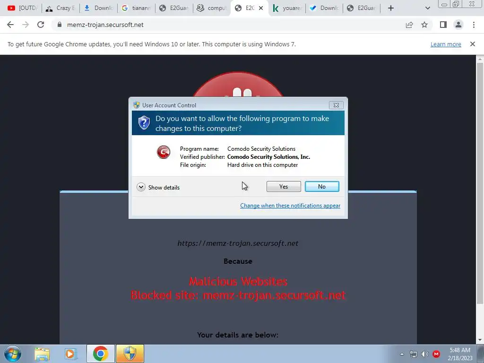This screenshot has height=363, width=484.
Task: Click the scrollbar down arrow
Action: tap(480, 340)
